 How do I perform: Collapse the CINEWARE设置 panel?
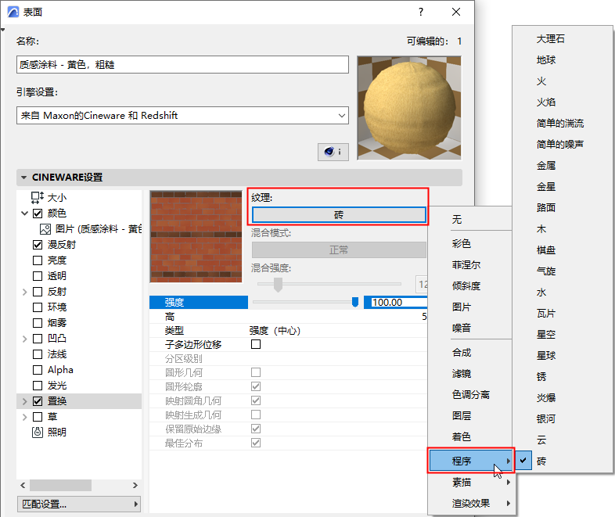tap(24, 178)
